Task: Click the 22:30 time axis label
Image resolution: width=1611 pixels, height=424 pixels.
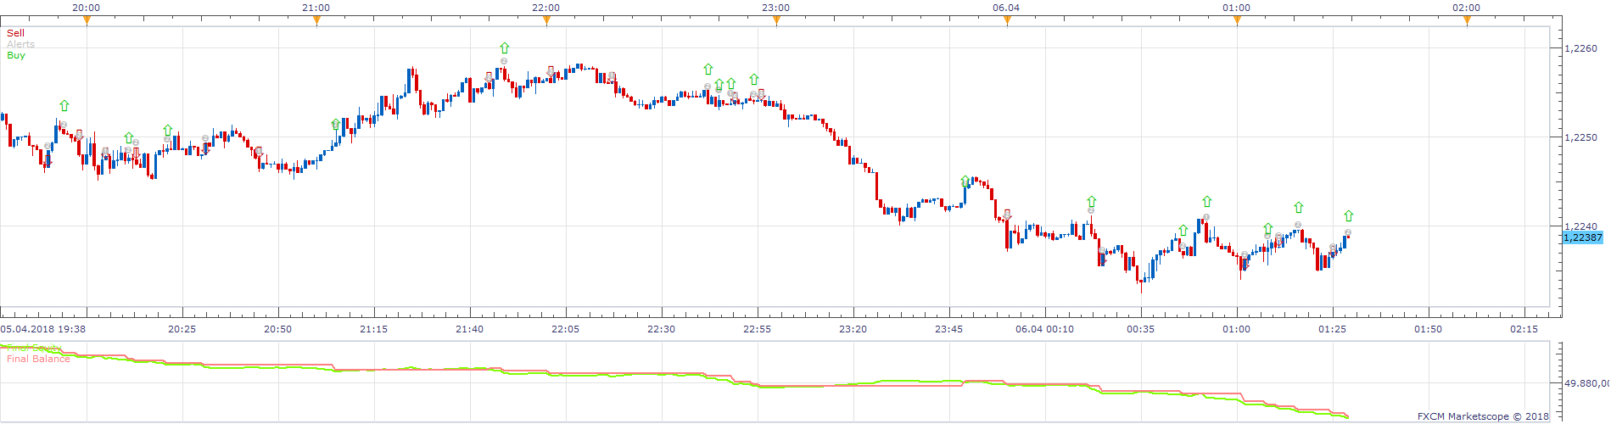Action: pyautogui.click(x=661, y=329)
